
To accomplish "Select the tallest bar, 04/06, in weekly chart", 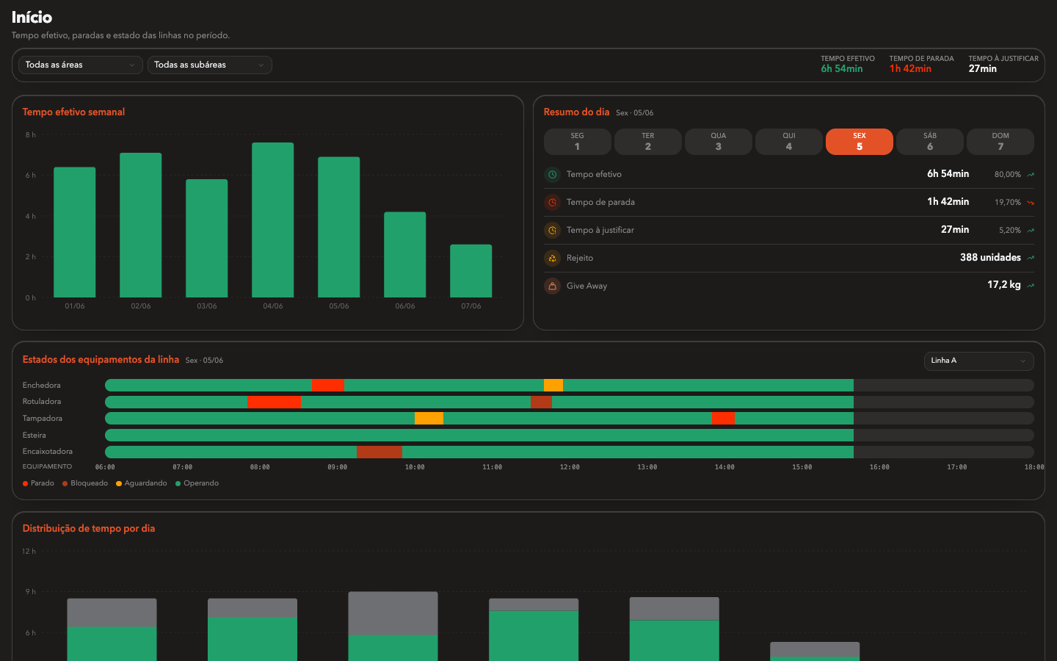I will click(273, 220).
